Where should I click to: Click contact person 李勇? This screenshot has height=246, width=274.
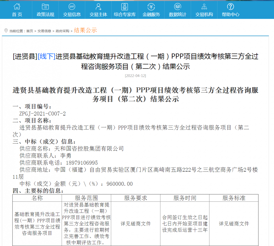pyautogui.click(x=65, y=156)
